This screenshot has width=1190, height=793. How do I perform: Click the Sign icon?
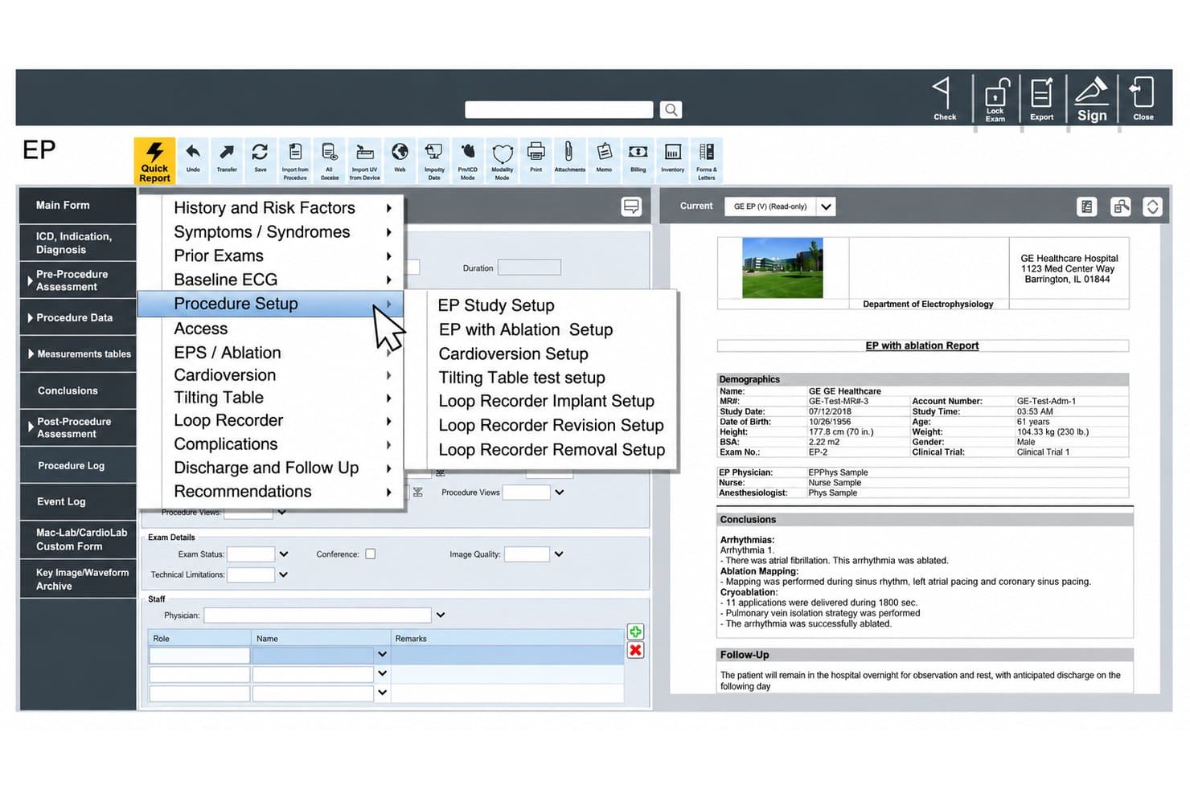coord(1092,100)
